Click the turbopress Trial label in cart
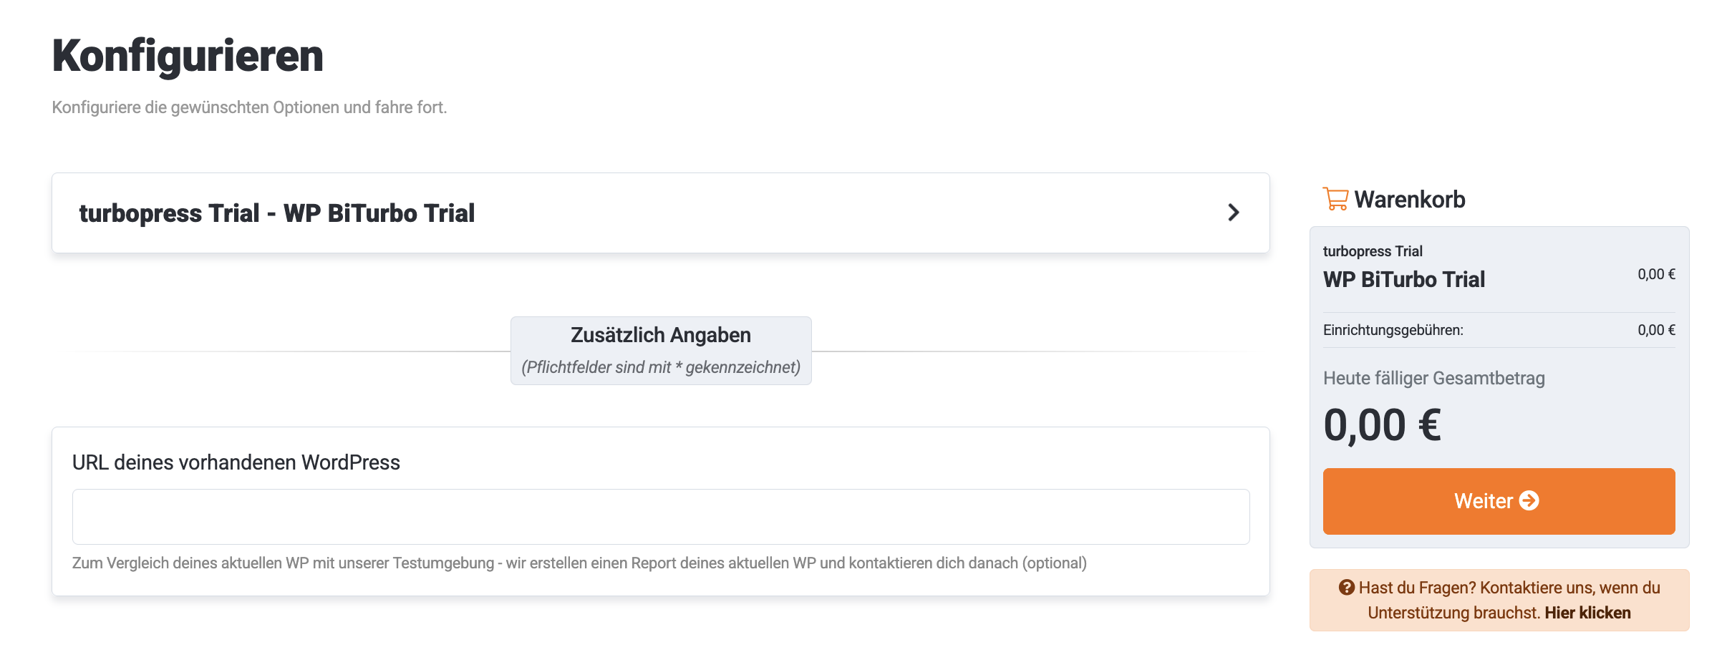Screen dimensions: 1727x670 (x=1372, y=251)
